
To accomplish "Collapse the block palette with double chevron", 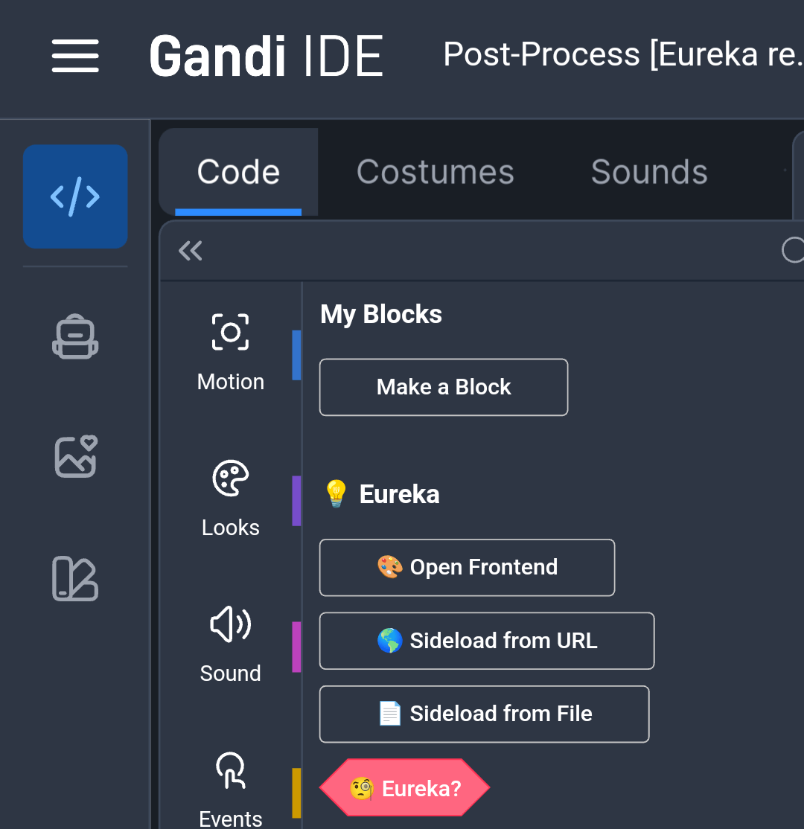I will [x=191, y=251].
